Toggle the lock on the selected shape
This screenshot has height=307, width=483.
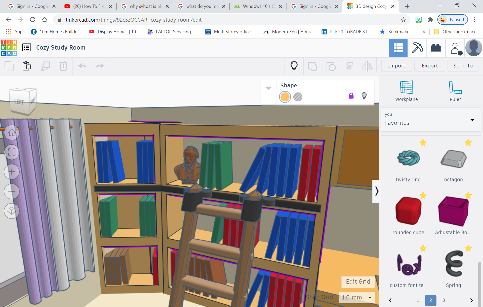coord(351,96)
